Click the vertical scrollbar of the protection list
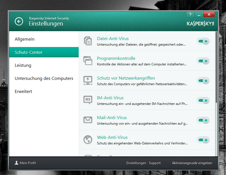Screen dimensions: 226x175 pos(216,67)
